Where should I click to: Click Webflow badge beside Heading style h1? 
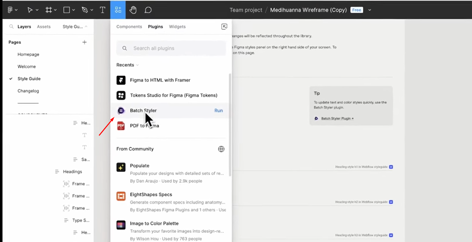[391, 167]
